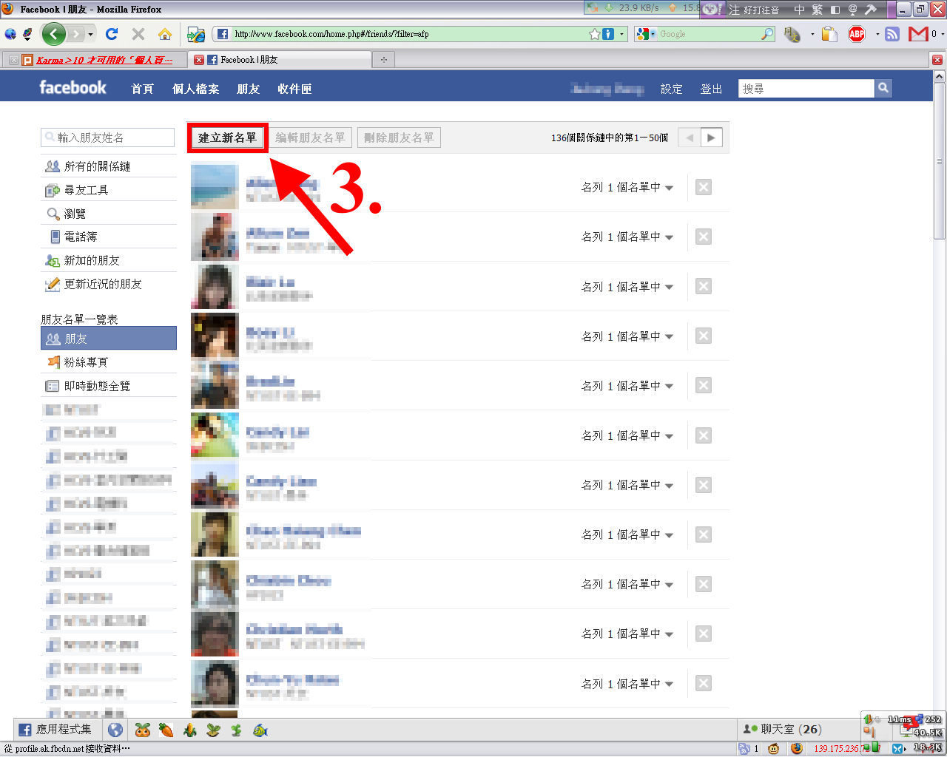Click the stop loading X icon

[138, 34]
